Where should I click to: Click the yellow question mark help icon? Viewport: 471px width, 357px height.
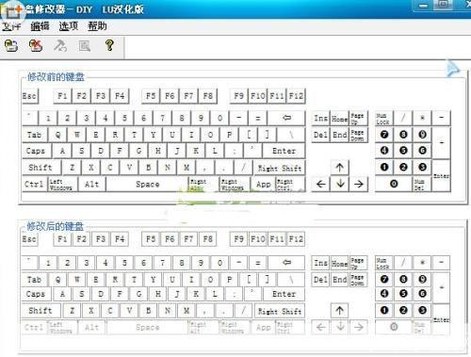[x=109, y=45]
